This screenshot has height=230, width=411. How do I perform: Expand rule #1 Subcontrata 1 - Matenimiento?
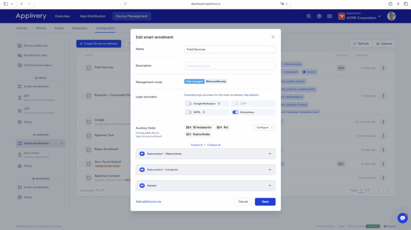(x=205, y=154)
